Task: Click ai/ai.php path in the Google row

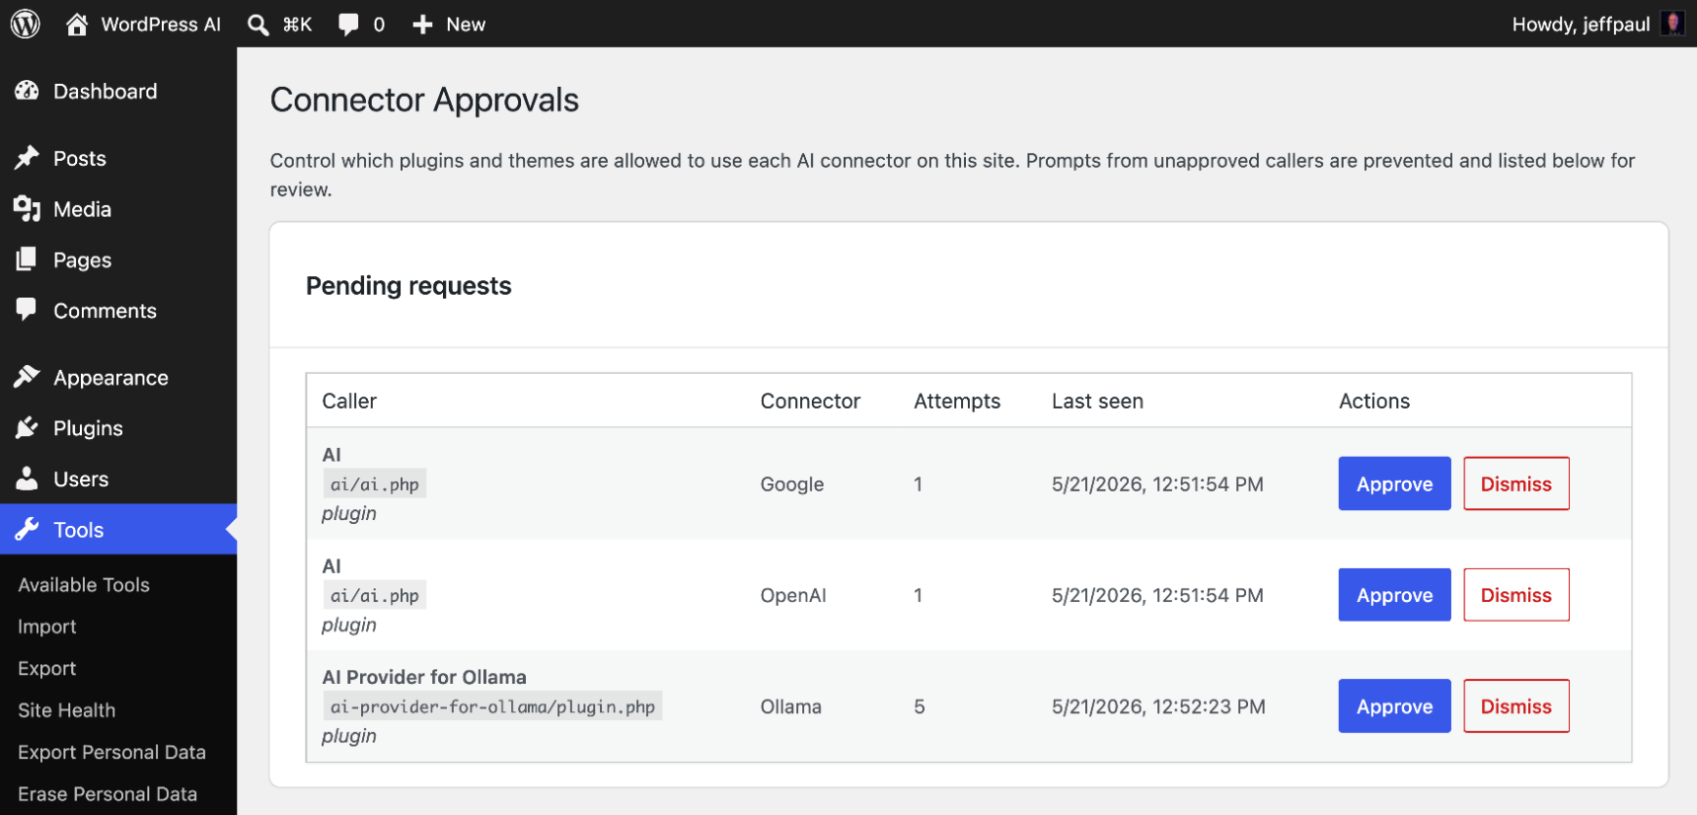Action: (x=375, y=483)
